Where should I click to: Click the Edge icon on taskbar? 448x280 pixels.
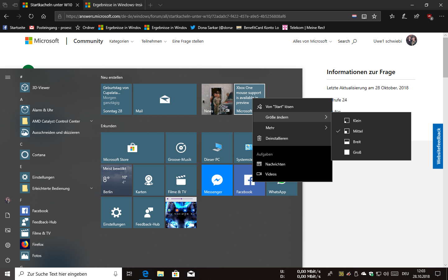145,274
